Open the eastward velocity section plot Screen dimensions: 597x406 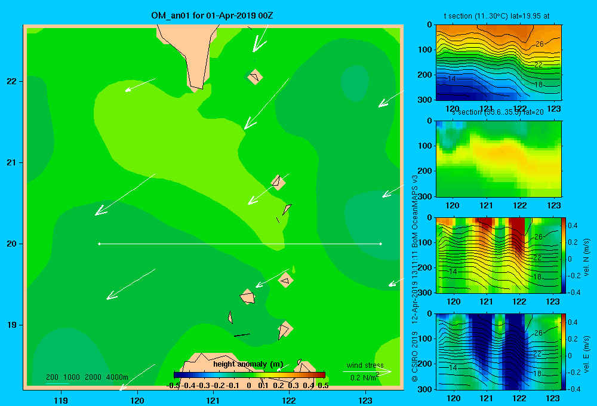(498, 352)
